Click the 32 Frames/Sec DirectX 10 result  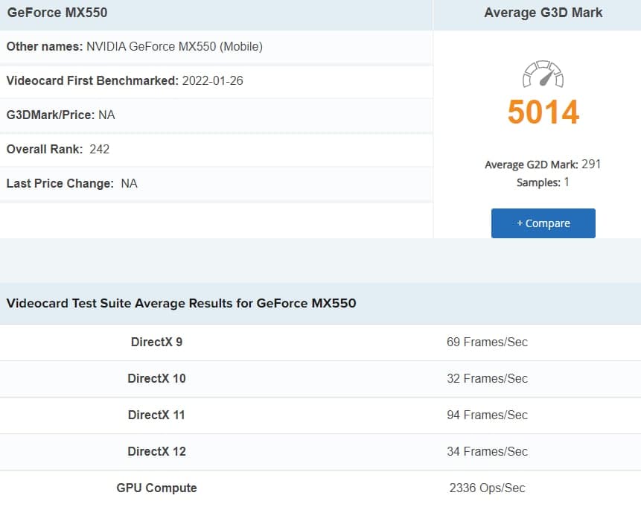click(487, 378)
